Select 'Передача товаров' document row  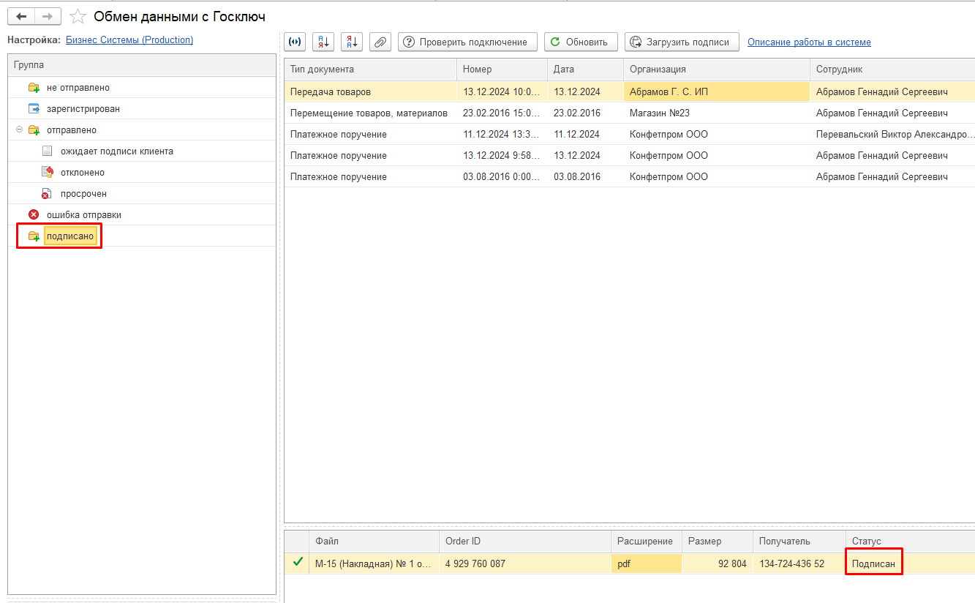(x=629, y=92)
